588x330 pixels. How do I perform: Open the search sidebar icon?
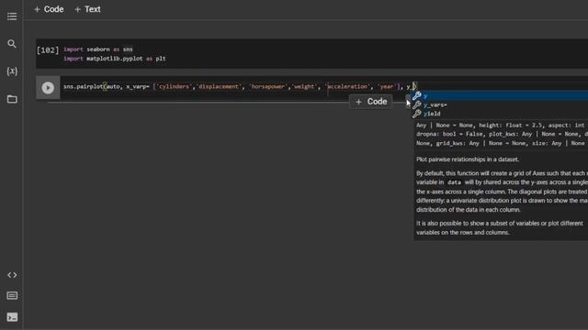click(x=12, y=44)
